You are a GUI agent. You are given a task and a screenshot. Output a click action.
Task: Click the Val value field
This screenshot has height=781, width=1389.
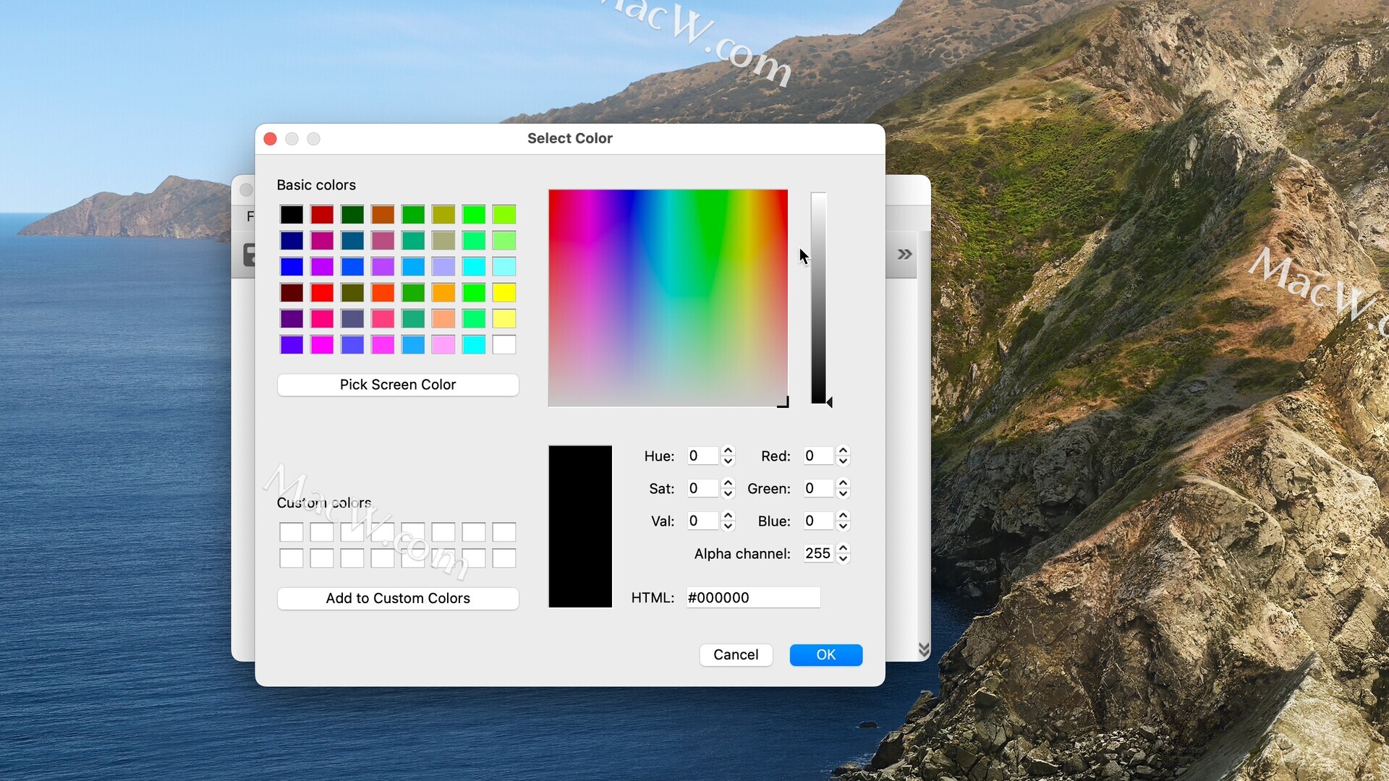702,521
